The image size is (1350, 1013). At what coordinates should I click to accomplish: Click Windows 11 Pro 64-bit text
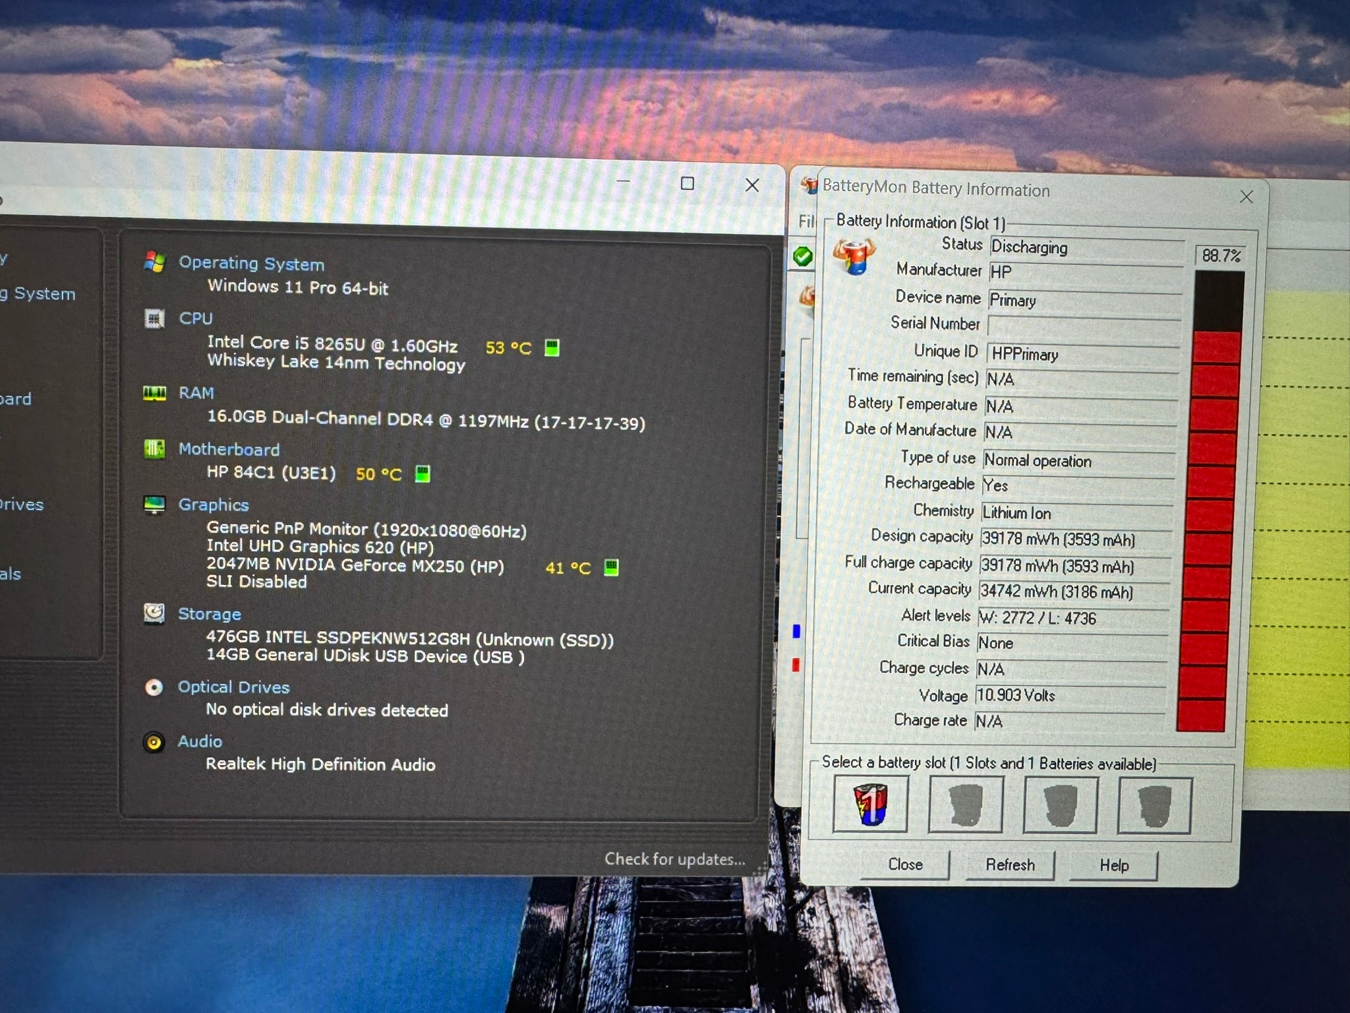(298, 287)
